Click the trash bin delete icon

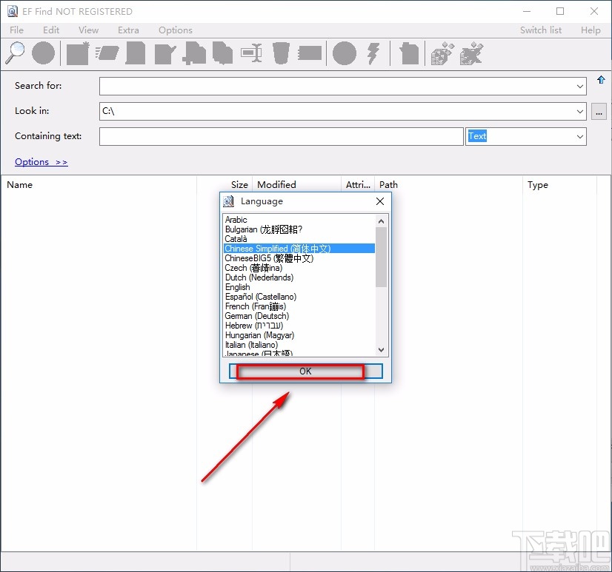point(281,53)
